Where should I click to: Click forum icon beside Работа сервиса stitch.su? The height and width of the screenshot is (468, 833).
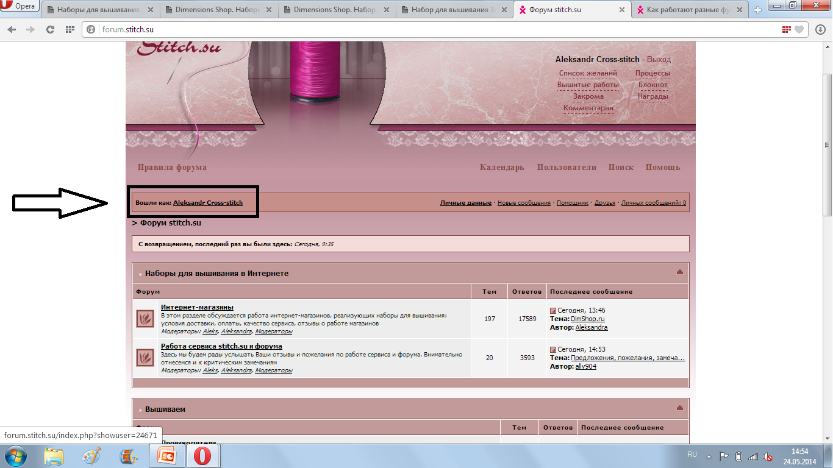tap(145, 357)
